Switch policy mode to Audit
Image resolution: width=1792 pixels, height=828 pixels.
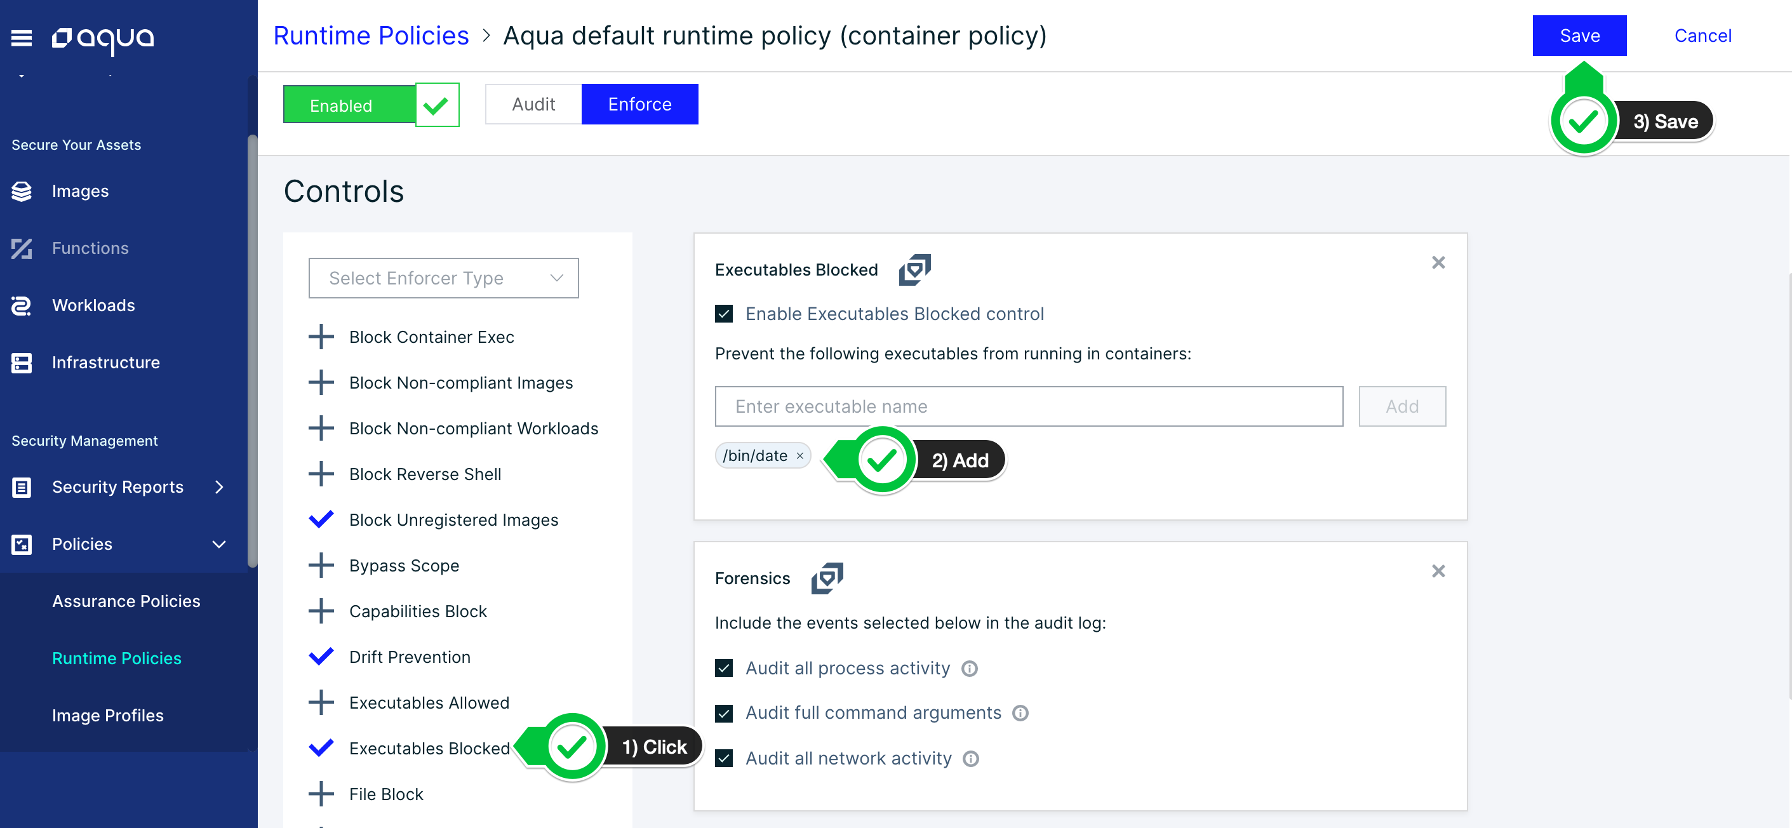533,104
